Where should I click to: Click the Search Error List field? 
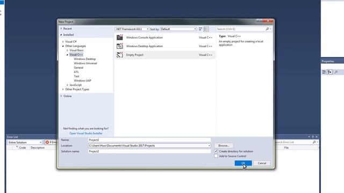point(293,142)
